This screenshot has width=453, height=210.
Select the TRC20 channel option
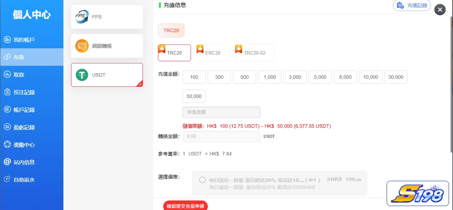click(x=174, y=53)
